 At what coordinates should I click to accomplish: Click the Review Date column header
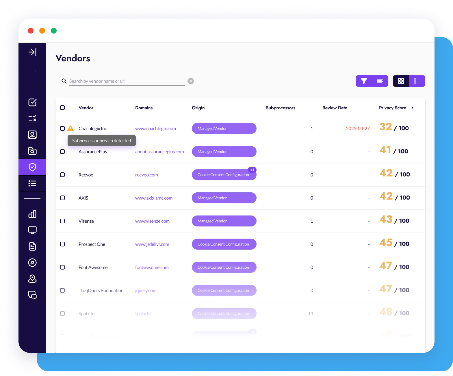335,108
